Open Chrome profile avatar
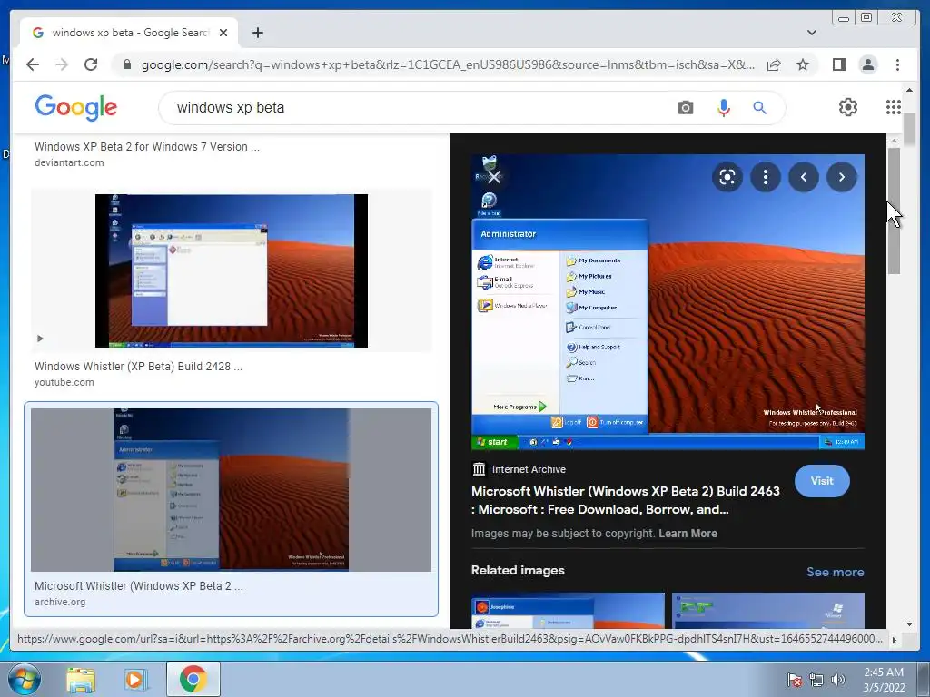The width and height of the screenshot is (930, 697). click(868, 64)
